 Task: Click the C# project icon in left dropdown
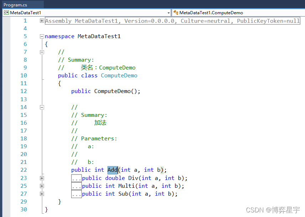[6, 13]
